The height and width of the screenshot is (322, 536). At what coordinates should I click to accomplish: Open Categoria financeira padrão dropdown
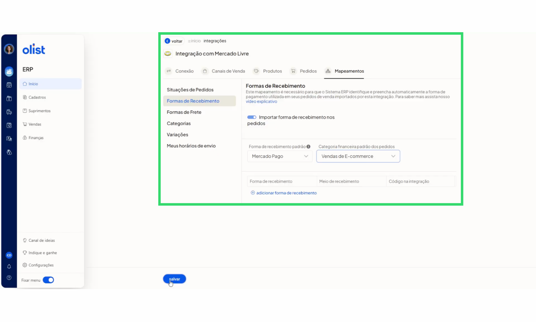coord(358,156)
